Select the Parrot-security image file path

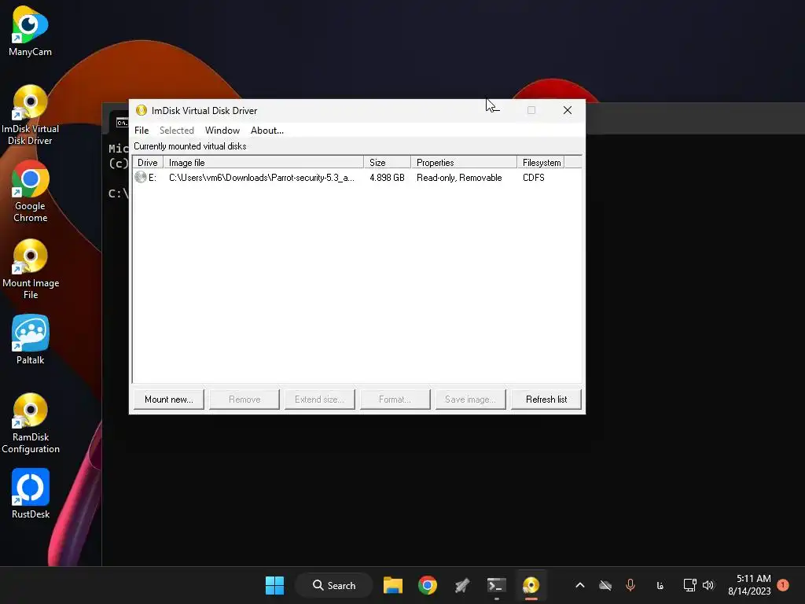coord(261,178)
